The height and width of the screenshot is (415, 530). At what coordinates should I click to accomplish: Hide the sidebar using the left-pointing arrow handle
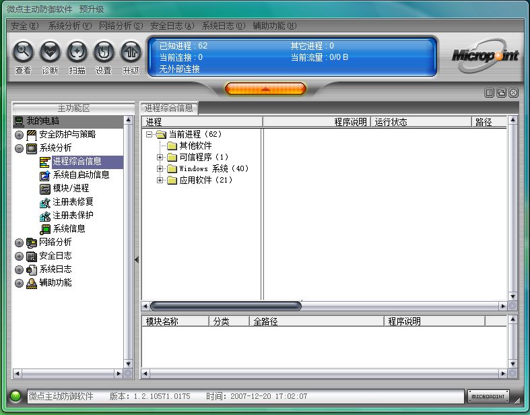[137, 260]
